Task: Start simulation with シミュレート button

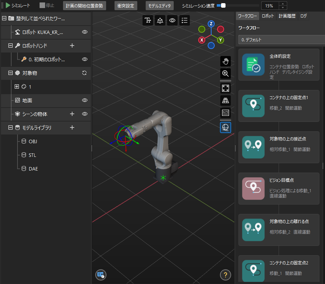Action: click(x=18, y=6)
